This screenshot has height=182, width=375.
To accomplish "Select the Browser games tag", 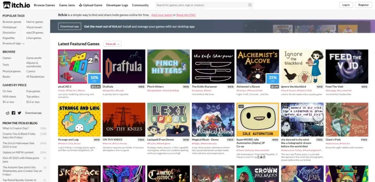I will [x=12, y=22].
